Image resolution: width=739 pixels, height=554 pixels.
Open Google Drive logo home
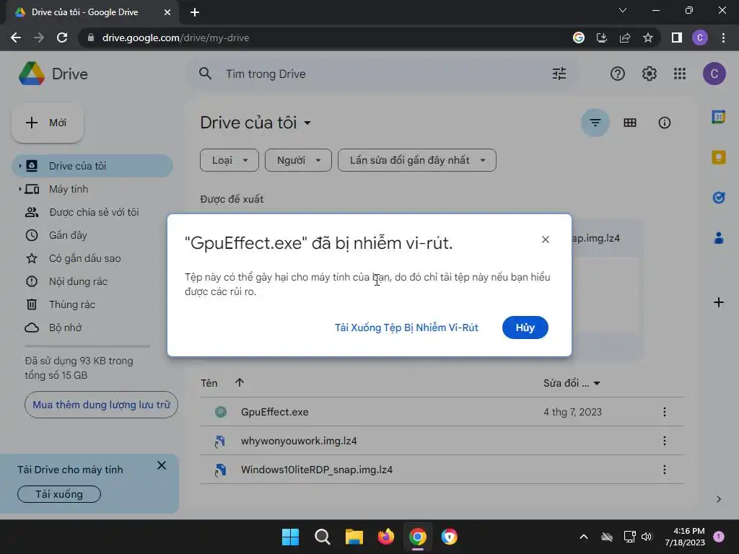click(x=53, y=74)
